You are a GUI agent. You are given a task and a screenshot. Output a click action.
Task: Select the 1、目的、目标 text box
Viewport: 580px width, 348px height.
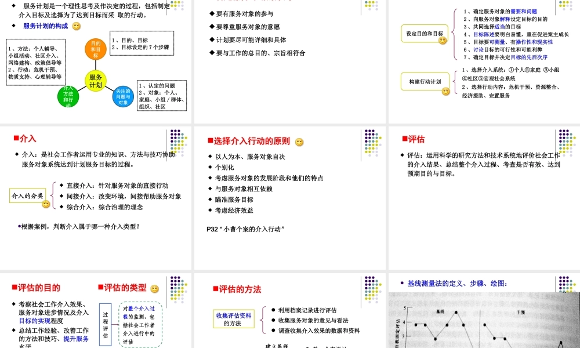(x=141, y=43)
